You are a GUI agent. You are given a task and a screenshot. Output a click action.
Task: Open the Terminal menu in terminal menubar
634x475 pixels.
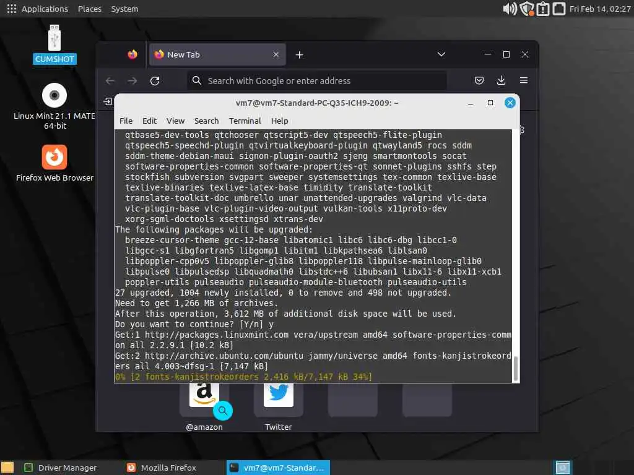[245, 121]
